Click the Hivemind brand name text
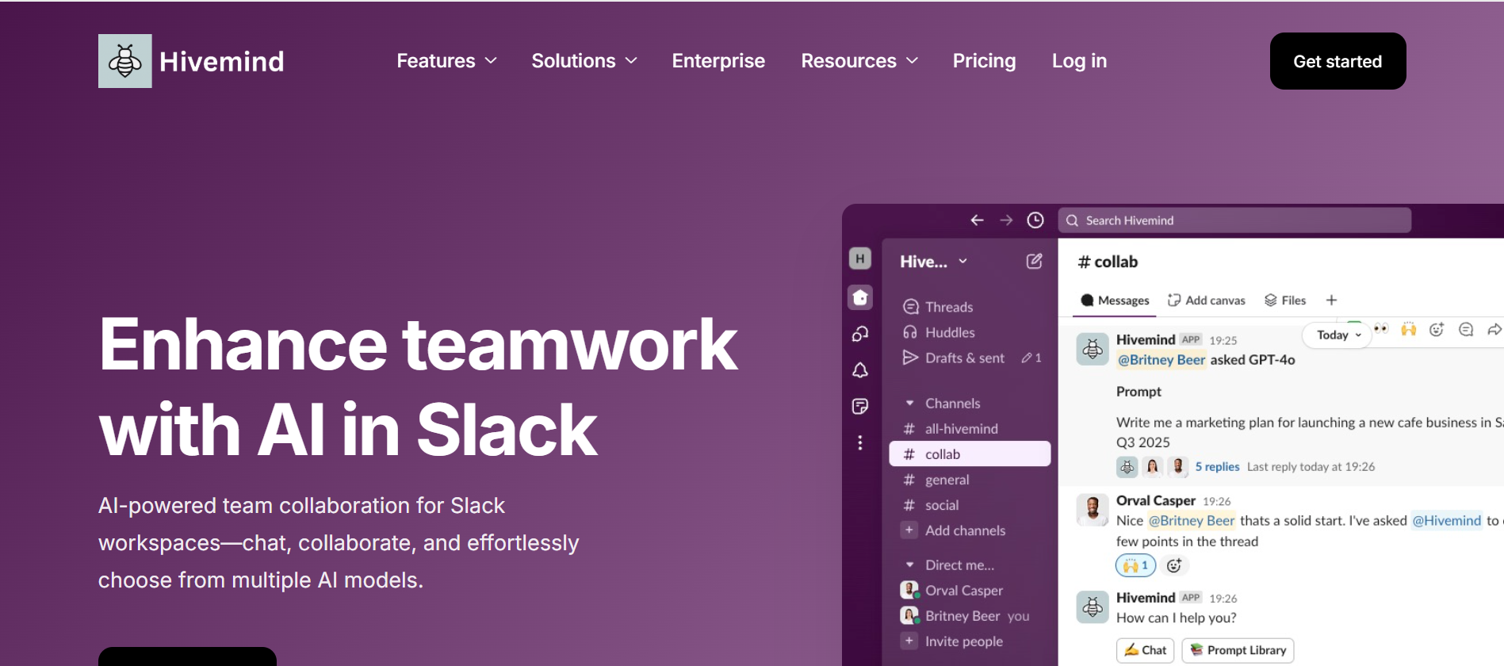 (221, 61)
